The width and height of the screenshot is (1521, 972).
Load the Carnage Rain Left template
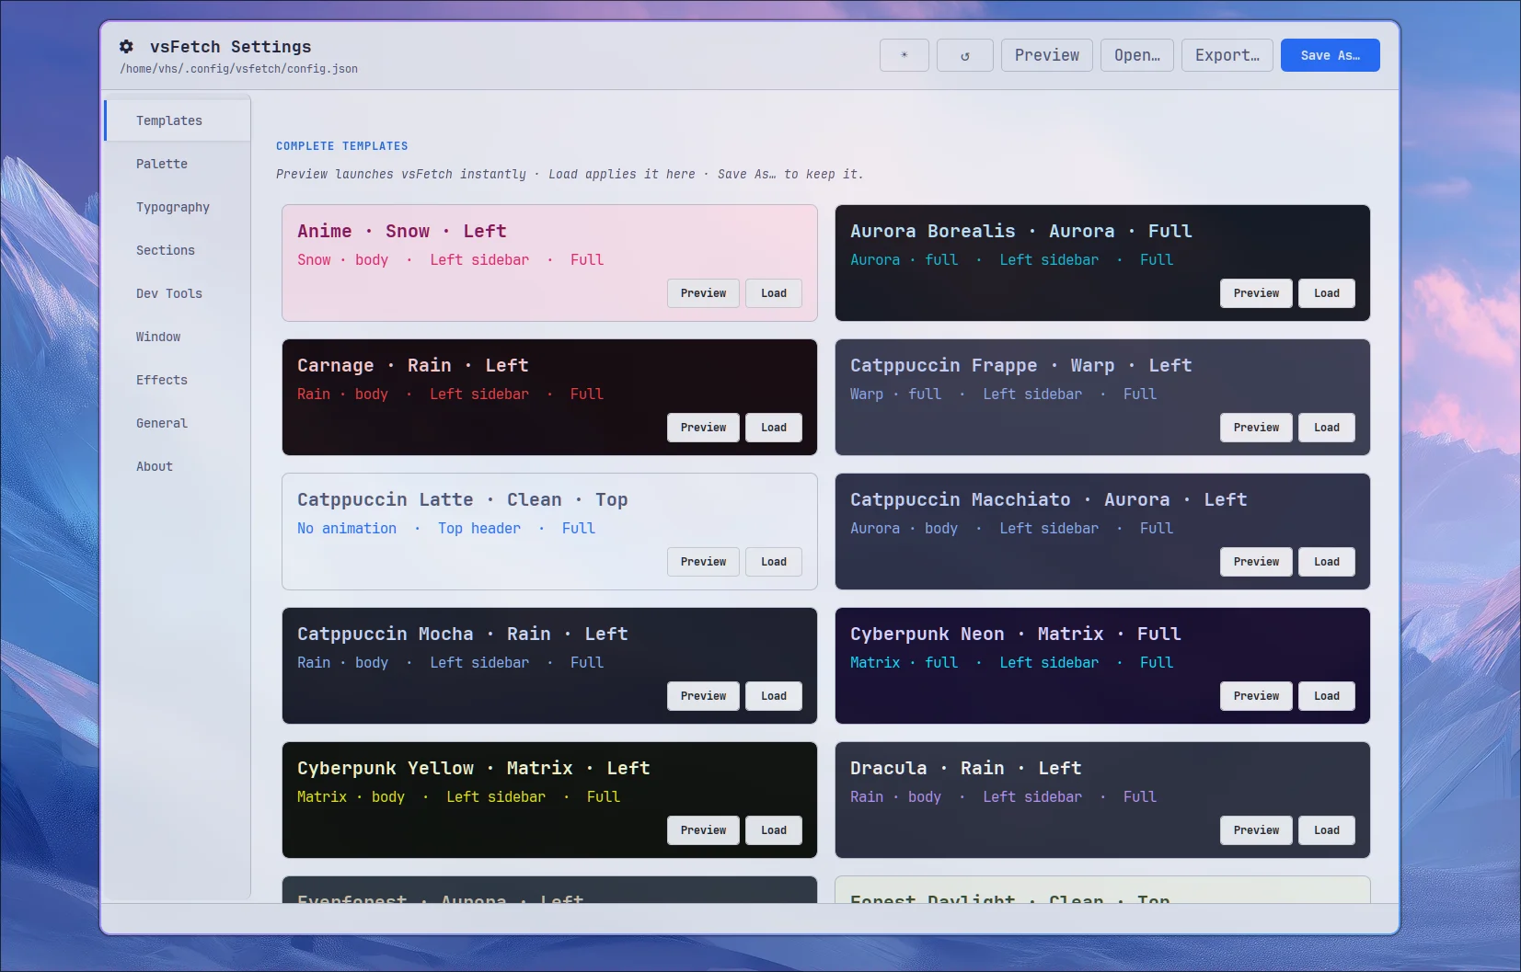pos(774,428)
